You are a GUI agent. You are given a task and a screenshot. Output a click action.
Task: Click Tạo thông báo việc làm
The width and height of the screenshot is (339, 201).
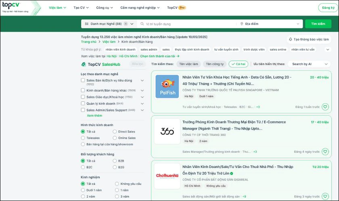pos(309,39)
